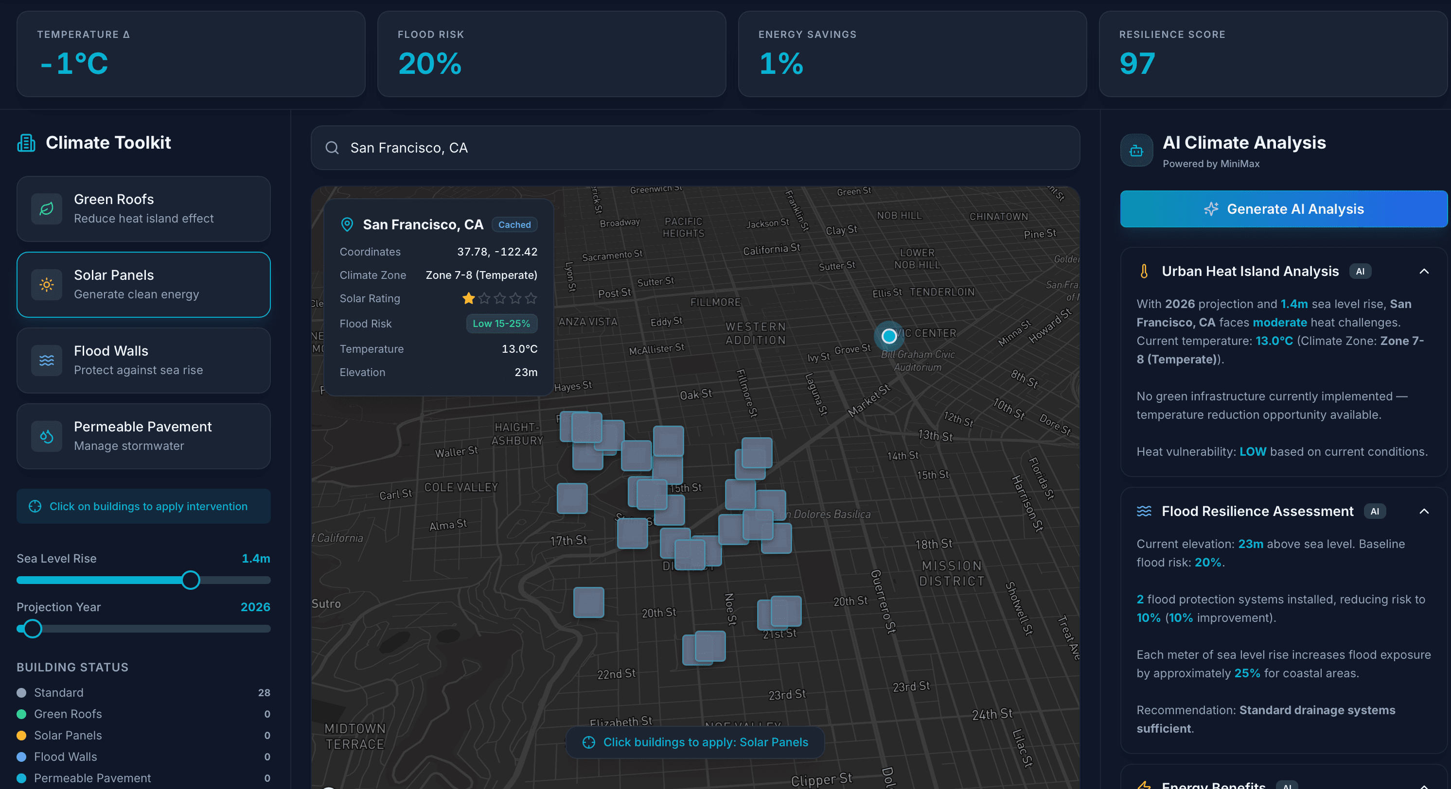Click the 'Click buildings to apply: Solar Panels' pill

(x=695, y=742)
